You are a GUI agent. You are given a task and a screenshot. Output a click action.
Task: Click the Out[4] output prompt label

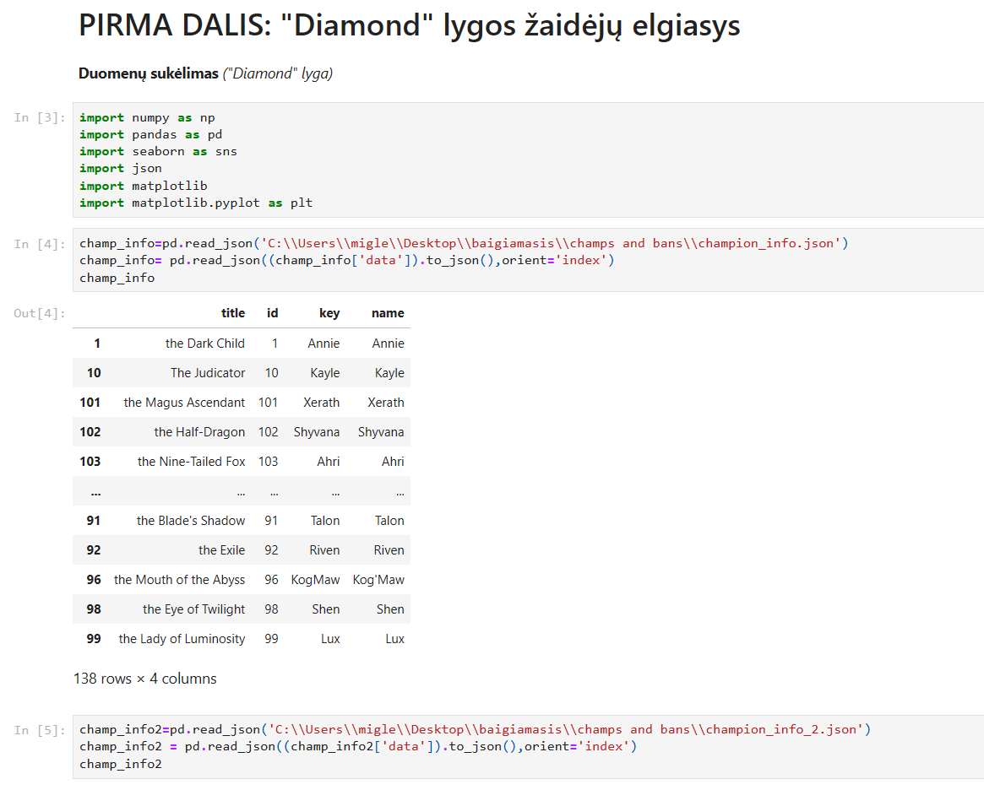[39, 313]
